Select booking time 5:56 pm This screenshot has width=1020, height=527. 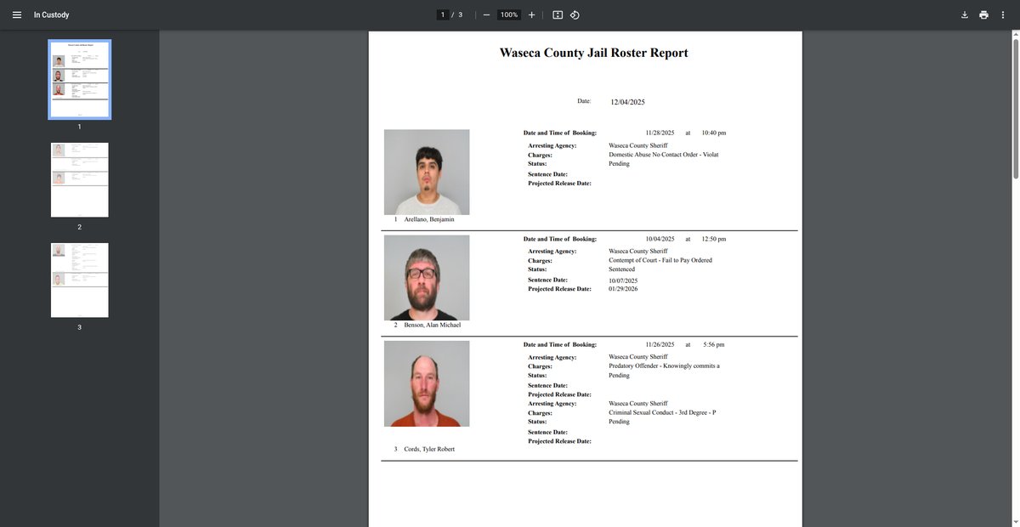[716, 344]
